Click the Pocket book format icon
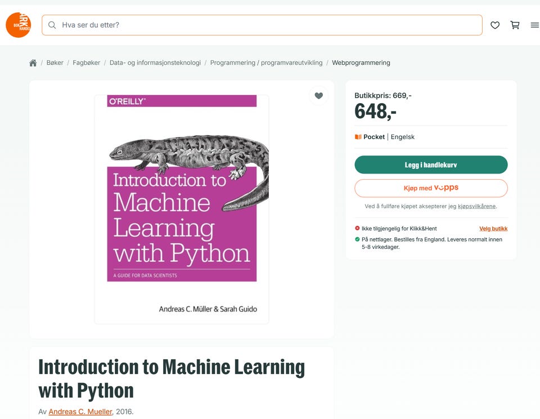Viewport: 540px width, 419px height. click(x=358, y=137)
